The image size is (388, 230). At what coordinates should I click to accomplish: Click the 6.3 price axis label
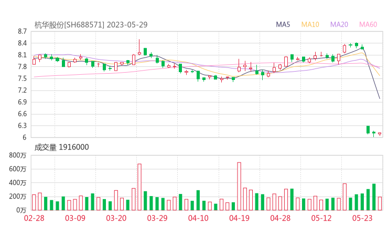22,125
